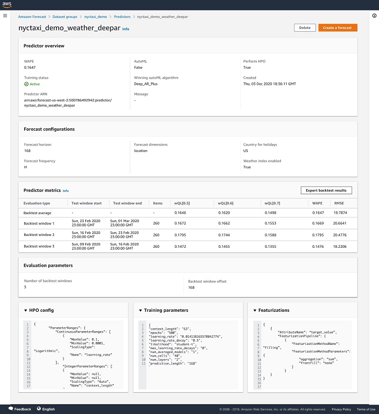
Task: Click the Evaluation type column header
Action: 36,203
